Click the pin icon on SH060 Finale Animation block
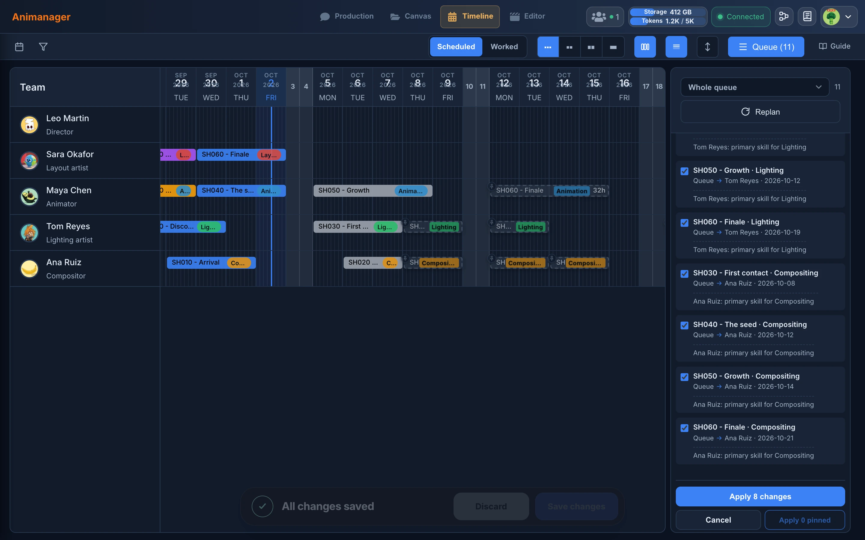 [x=491, y=186]
